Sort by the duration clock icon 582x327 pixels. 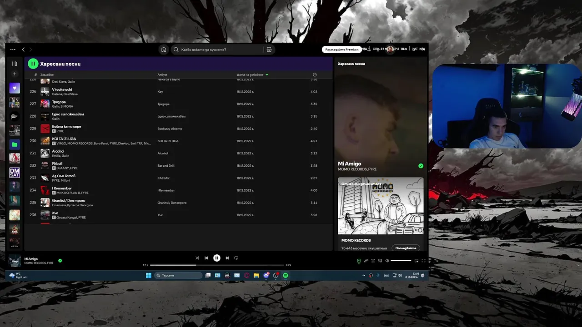coord(315,74)
